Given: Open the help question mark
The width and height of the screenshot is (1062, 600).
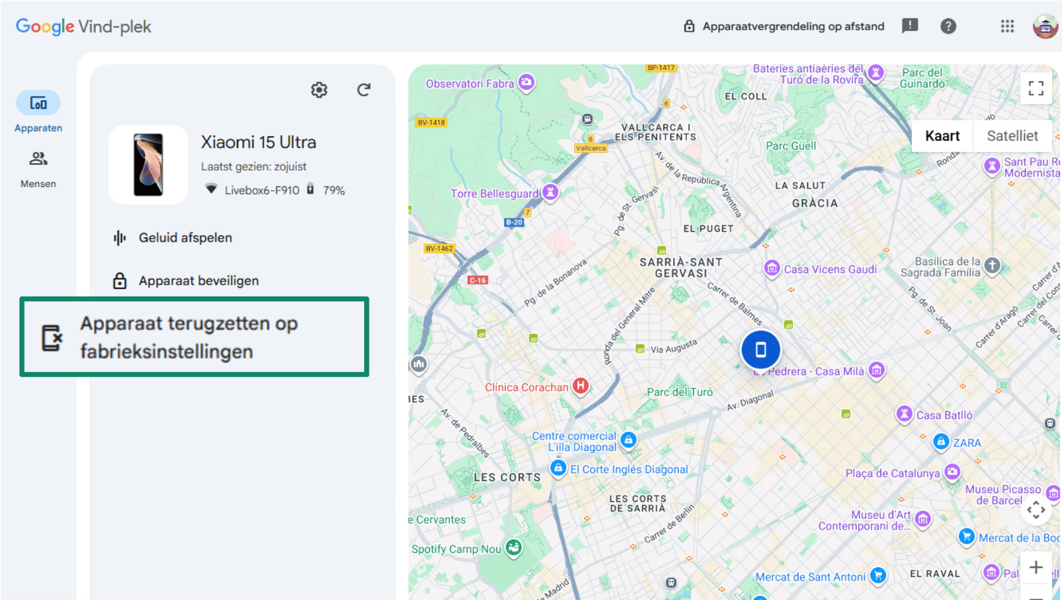Looking at the screenshot, I should (x=949, y=26).
